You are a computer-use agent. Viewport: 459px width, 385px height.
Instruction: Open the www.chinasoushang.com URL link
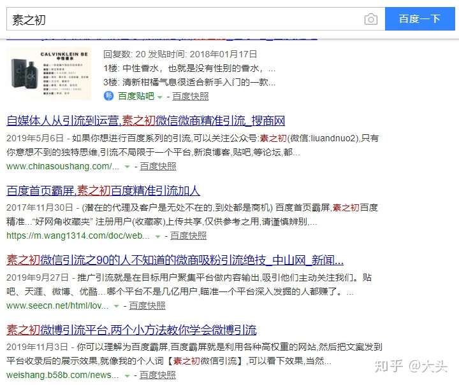pyautogui.click(x=63, y=166)
